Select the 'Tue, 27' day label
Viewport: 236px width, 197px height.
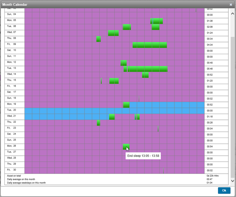[x=11, y=152]
